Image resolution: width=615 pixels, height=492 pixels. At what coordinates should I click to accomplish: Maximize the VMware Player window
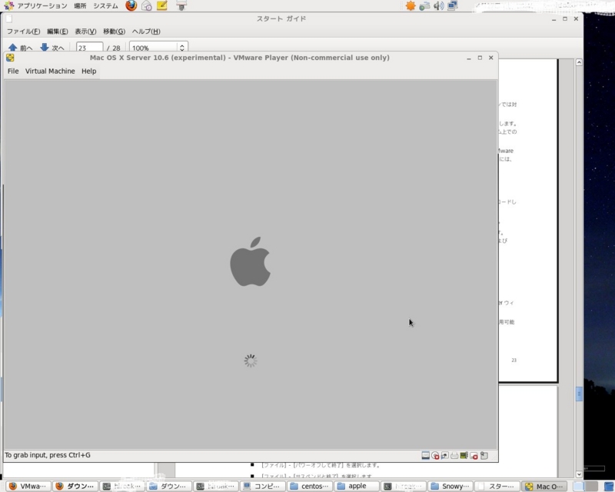tap(480, 58)
